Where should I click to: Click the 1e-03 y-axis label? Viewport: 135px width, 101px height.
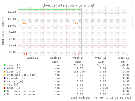12,46
